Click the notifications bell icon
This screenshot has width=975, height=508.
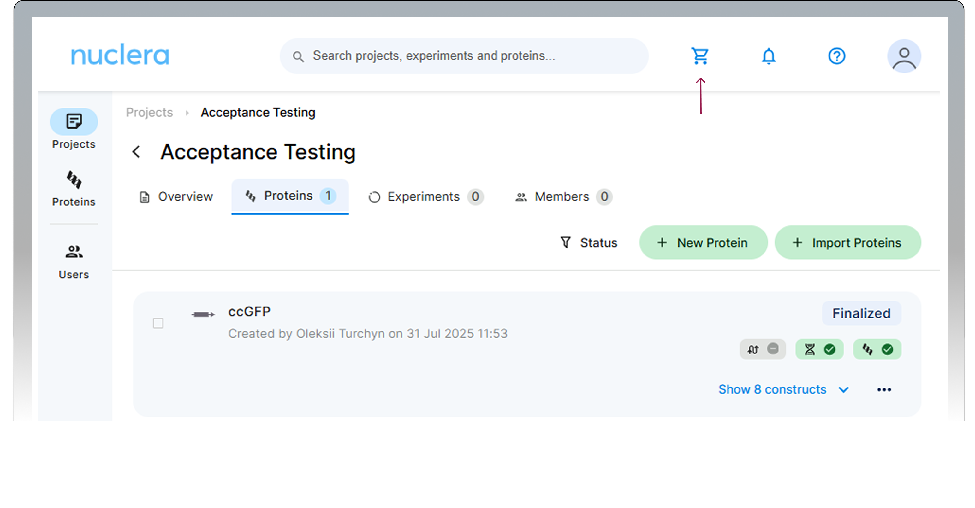[768, 56]
